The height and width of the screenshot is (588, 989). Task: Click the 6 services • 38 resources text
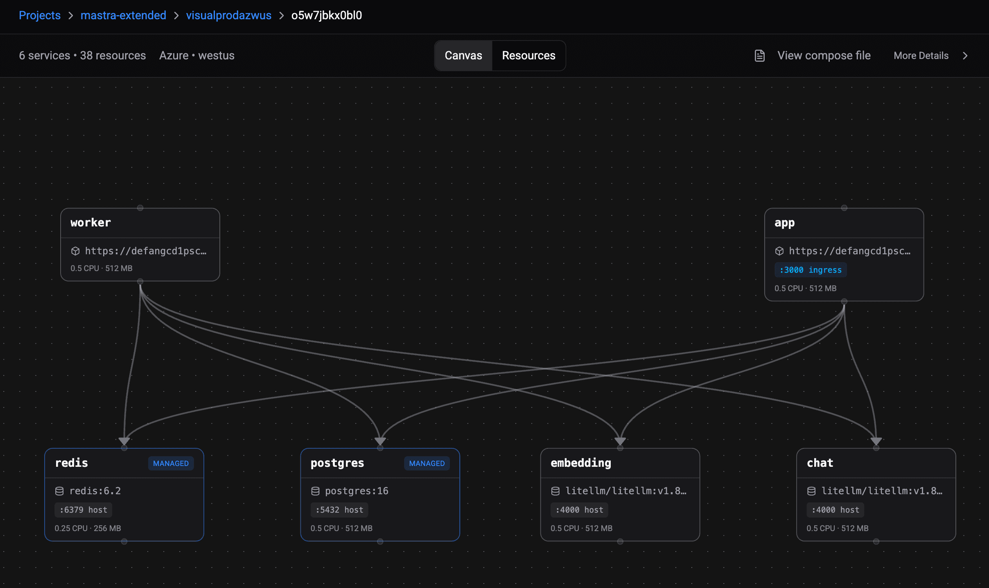click(x=82, y=56)
